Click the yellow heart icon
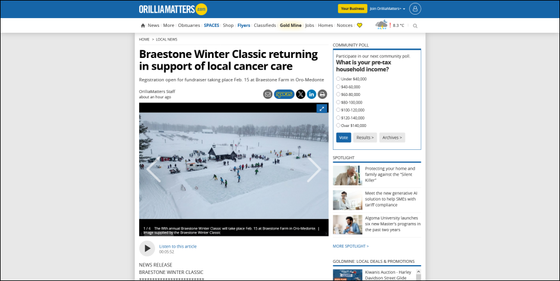 [x=359, y=26]
